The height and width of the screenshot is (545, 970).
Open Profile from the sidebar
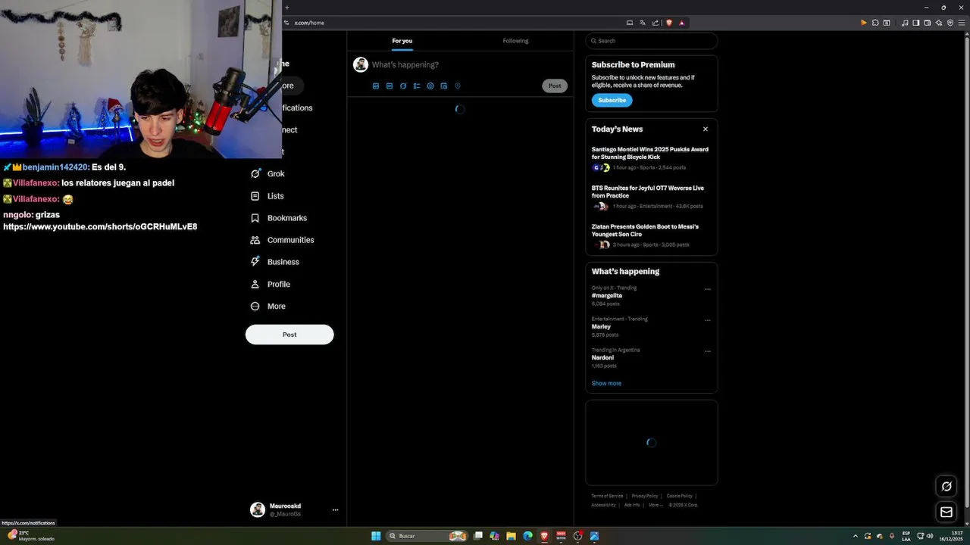(x=270, y=285)
